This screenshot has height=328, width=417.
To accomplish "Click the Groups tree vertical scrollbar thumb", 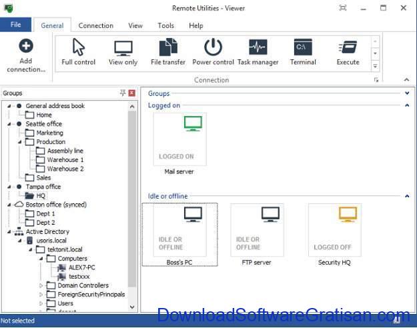I will coord(132,199).
